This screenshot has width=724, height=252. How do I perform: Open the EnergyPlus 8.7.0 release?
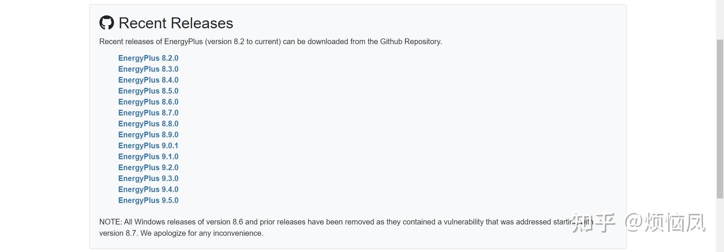148,113
